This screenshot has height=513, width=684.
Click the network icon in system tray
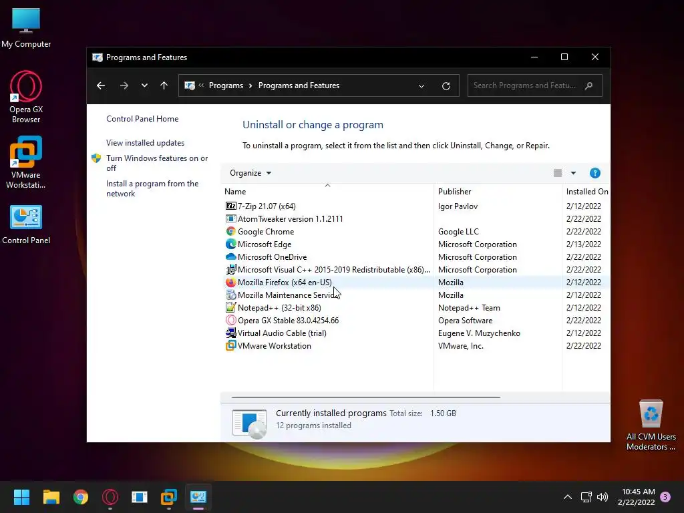(x=586, y=497)
